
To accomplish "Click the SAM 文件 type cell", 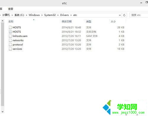I will pos(92,36).
